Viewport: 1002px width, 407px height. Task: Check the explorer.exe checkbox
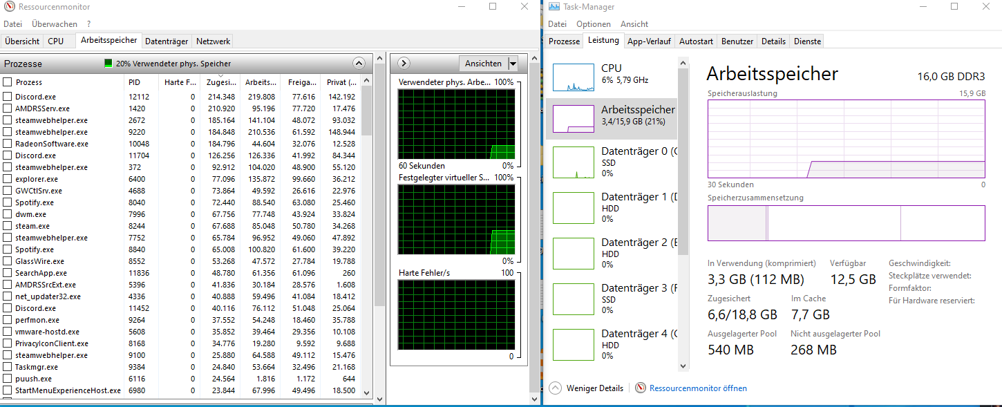pos(8,179)
